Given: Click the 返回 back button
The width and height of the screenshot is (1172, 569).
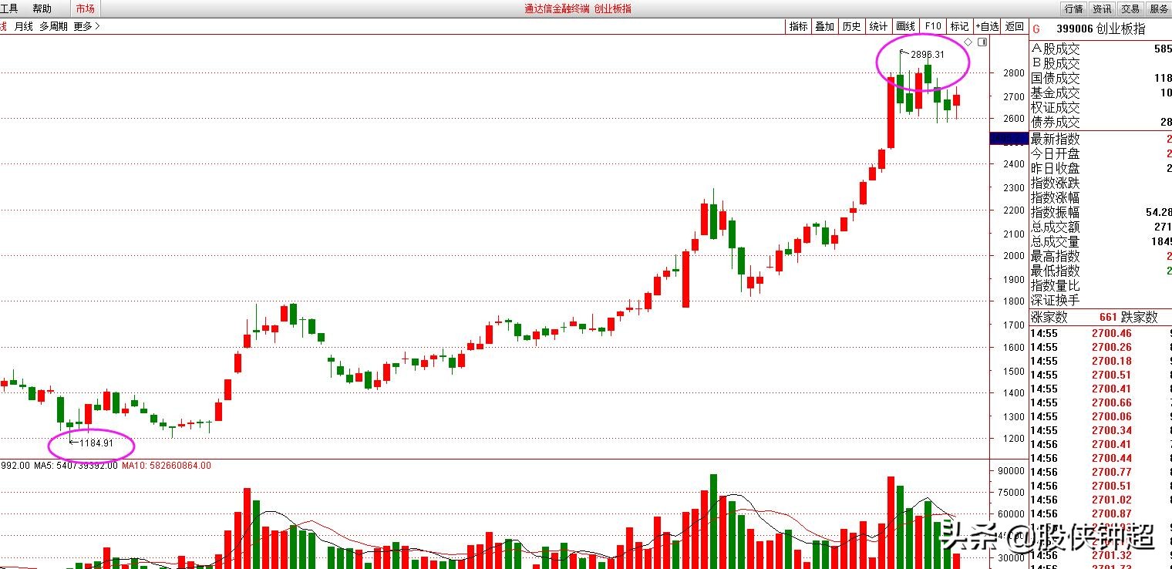Looking at the screenshot, I should click(1015, 26).
